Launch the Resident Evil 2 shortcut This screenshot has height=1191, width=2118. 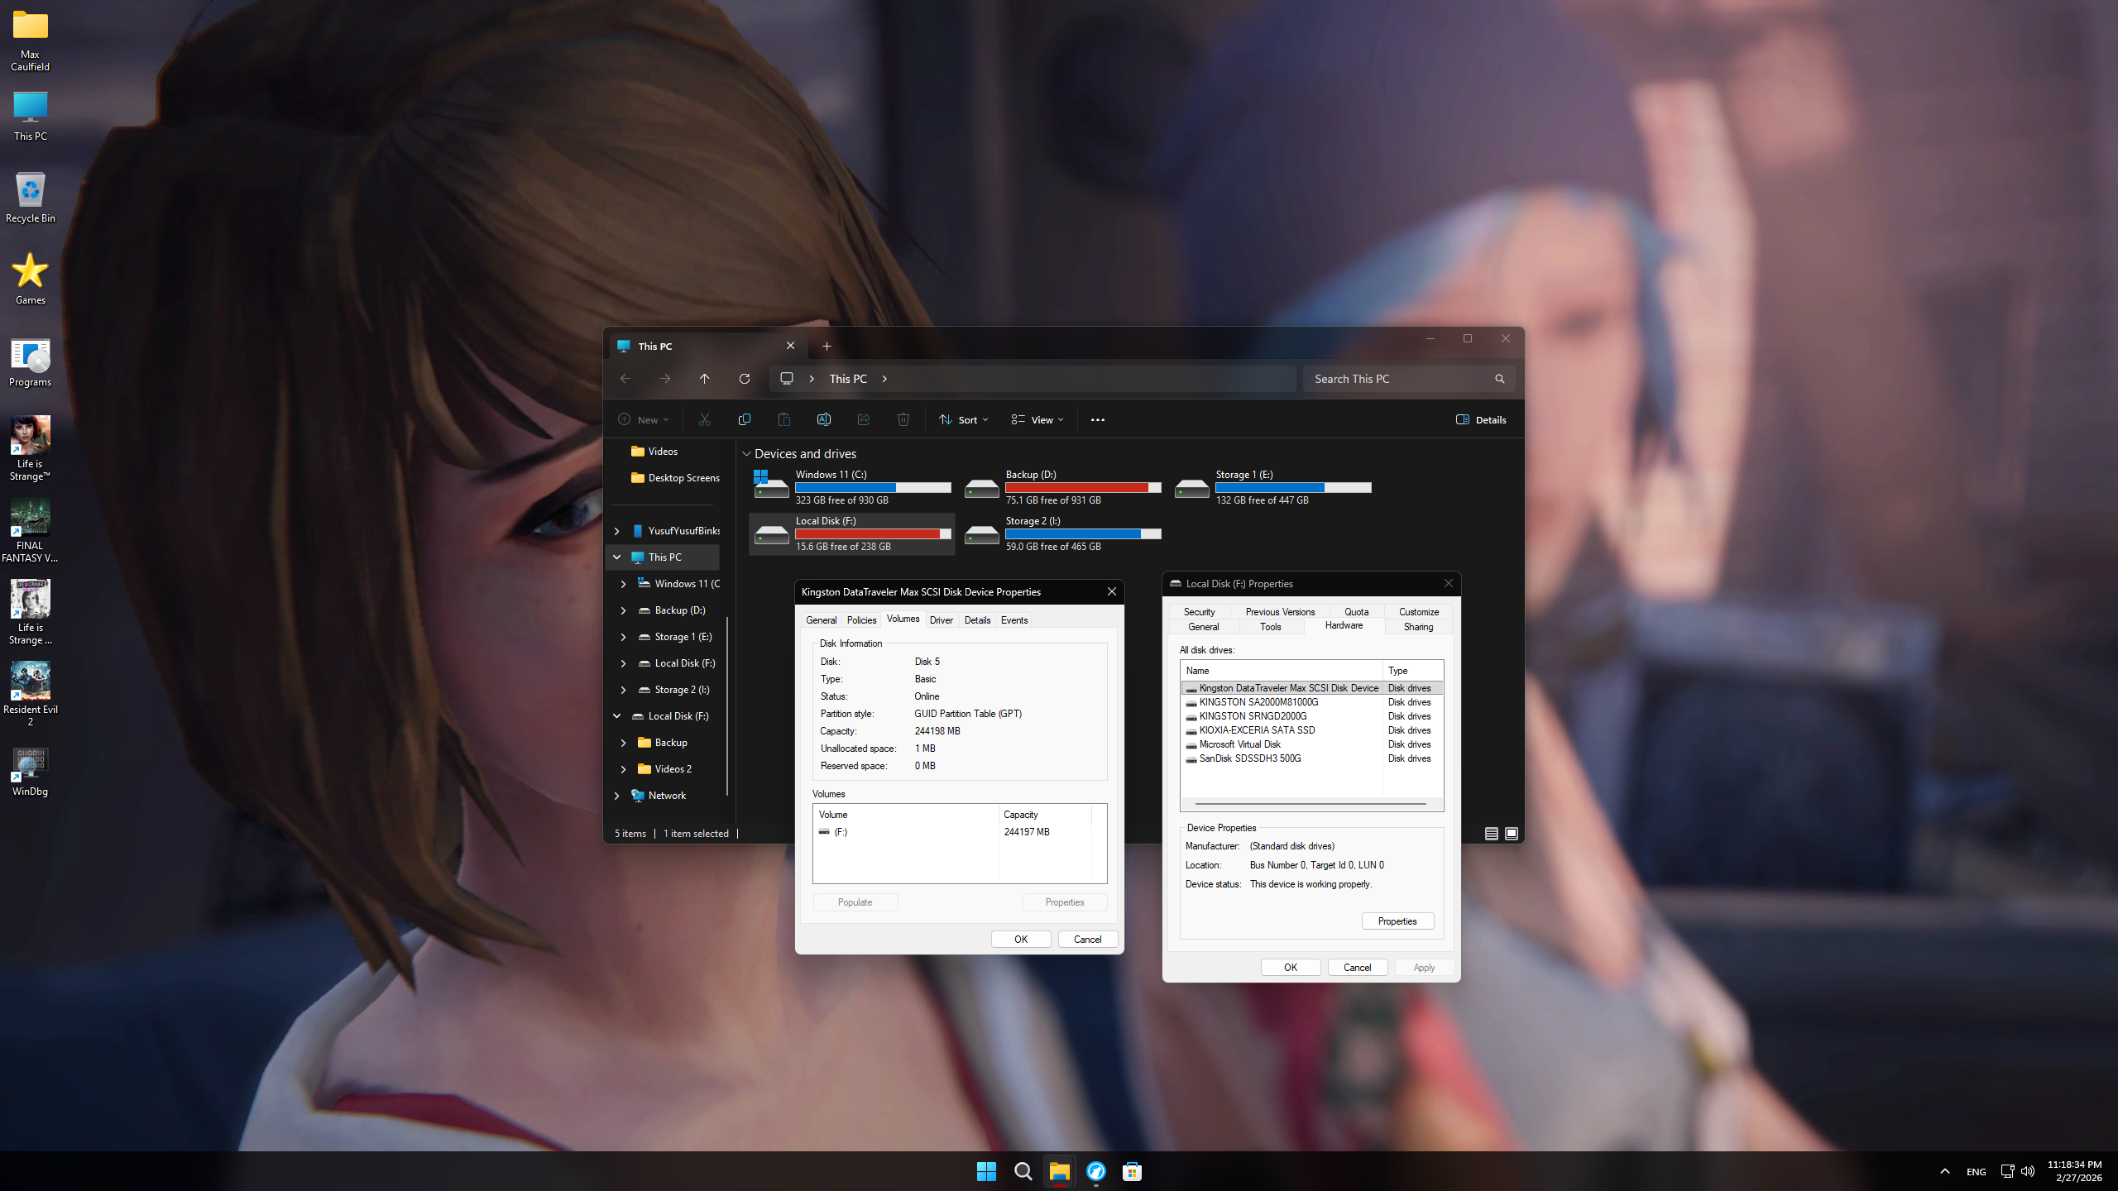coord(30,694)
